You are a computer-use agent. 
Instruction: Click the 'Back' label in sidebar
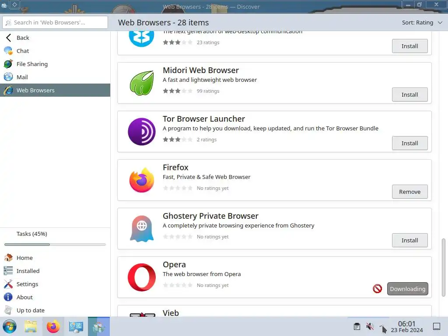[x=23, y=38]
